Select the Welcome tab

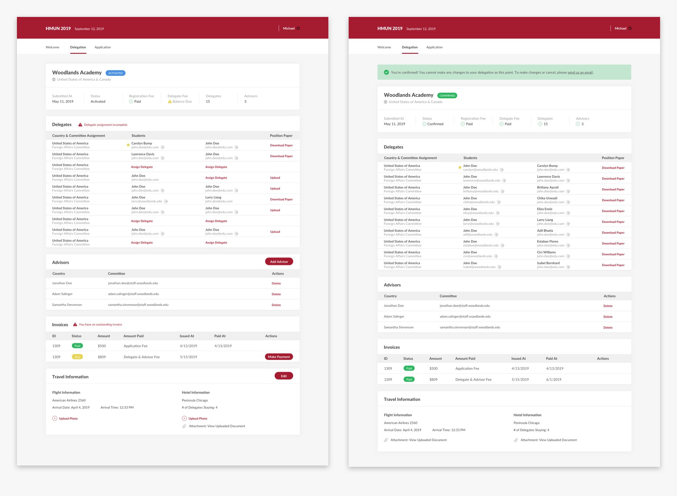click(52, 47)
